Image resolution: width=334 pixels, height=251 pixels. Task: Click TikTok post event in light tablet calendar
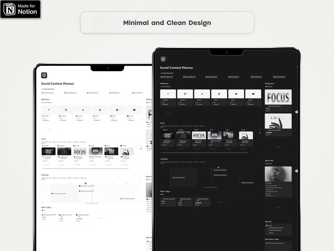coord(127,199)
